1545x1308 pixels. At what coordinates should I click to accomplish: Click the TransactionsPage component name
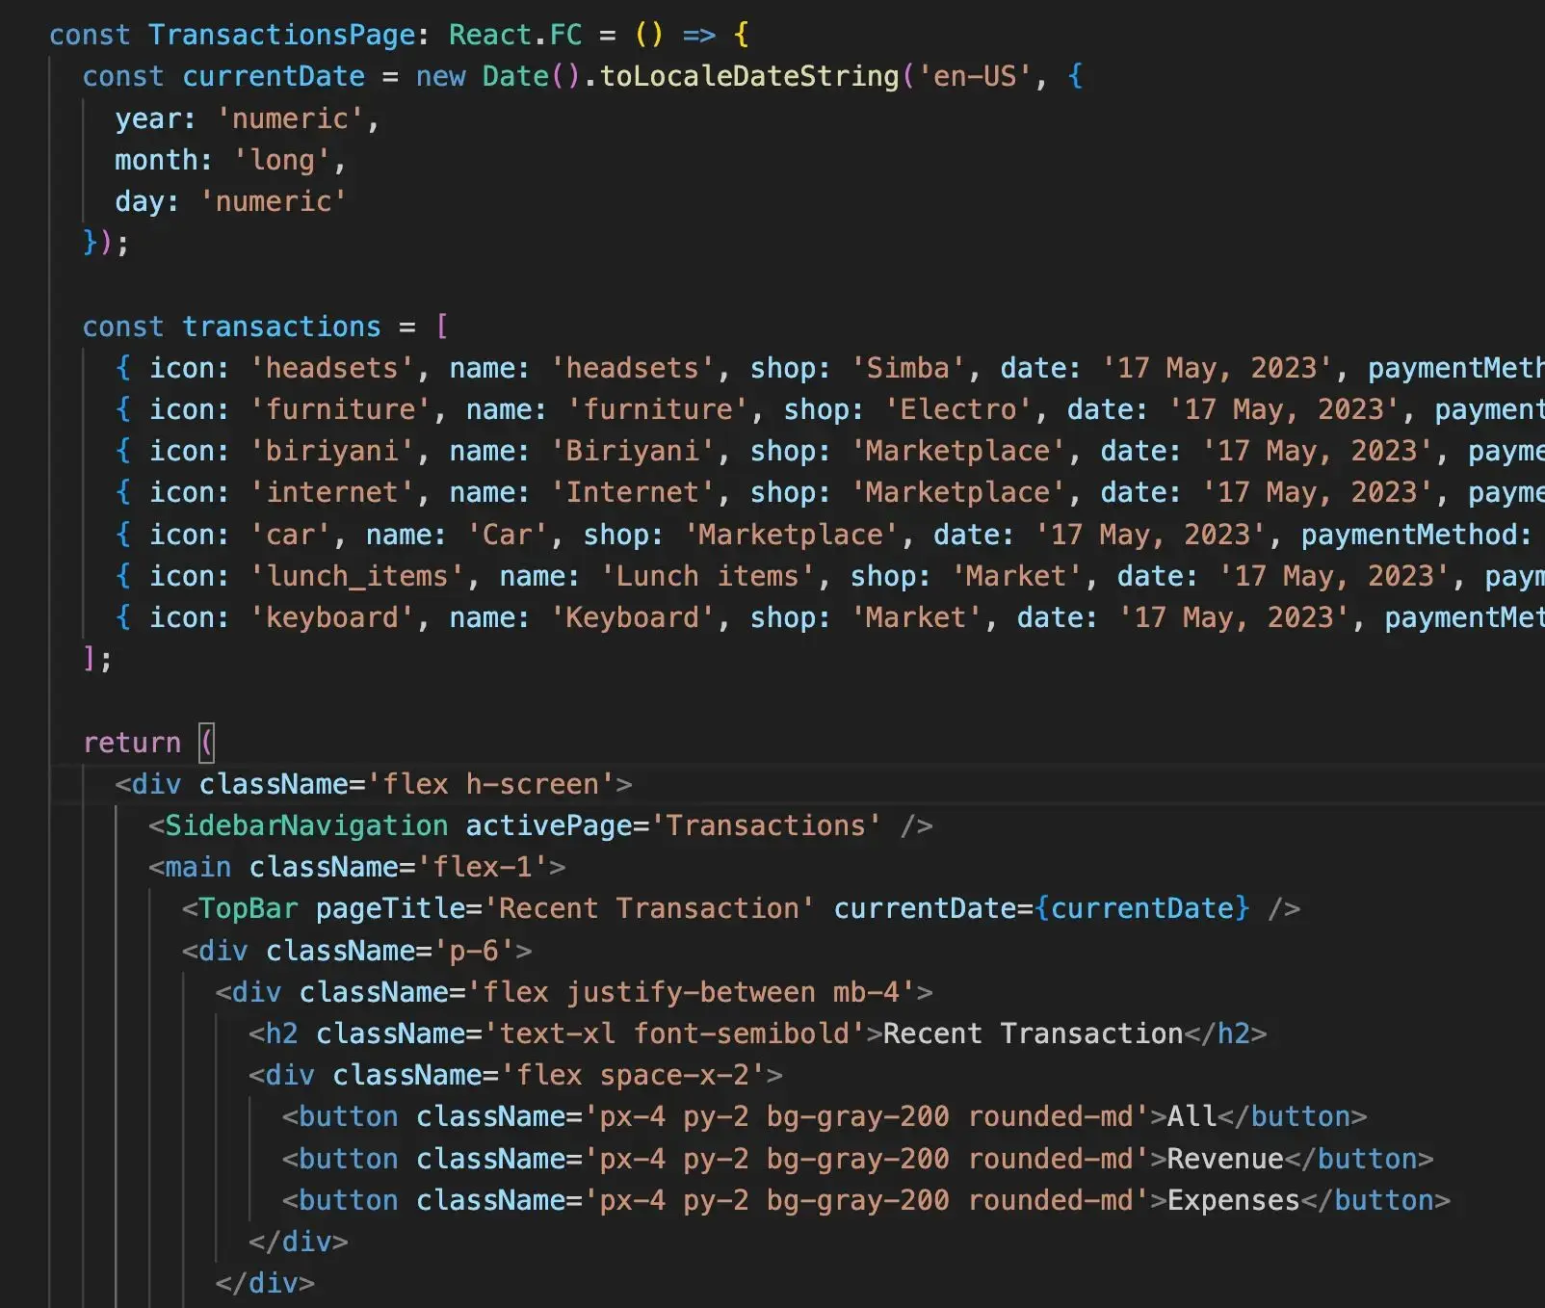point(281,35)
